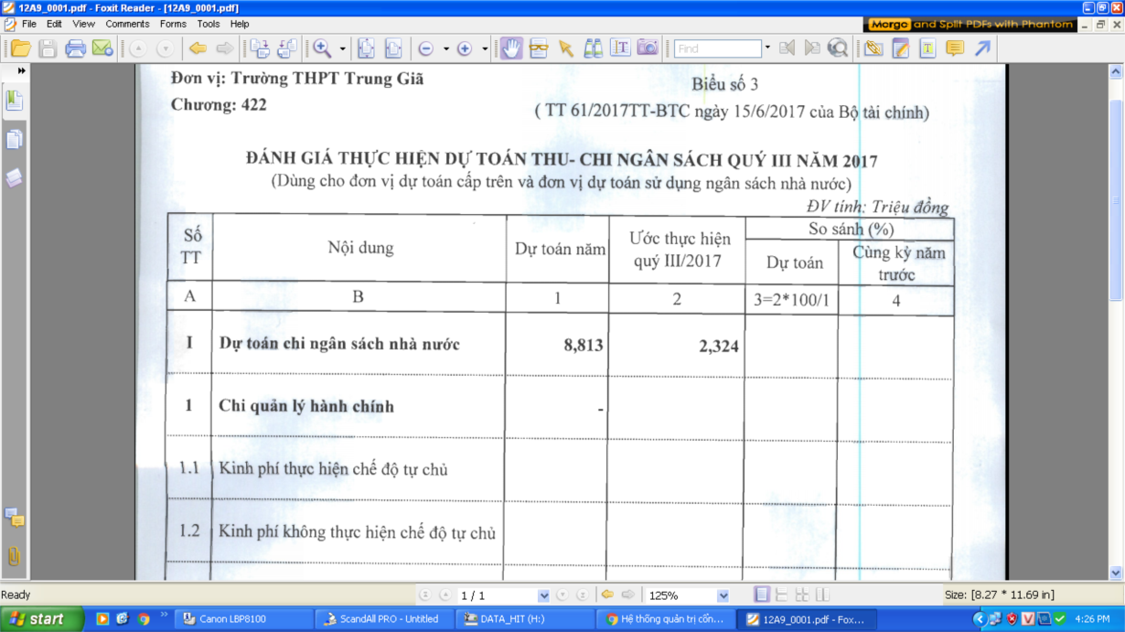Switch to Single Page layout in status bar
1125x632 pixels.
point(762,595)
